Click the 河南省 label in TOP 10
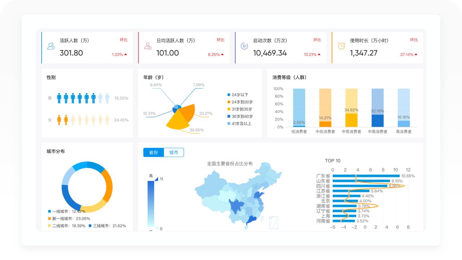 [x=323, y=221]
